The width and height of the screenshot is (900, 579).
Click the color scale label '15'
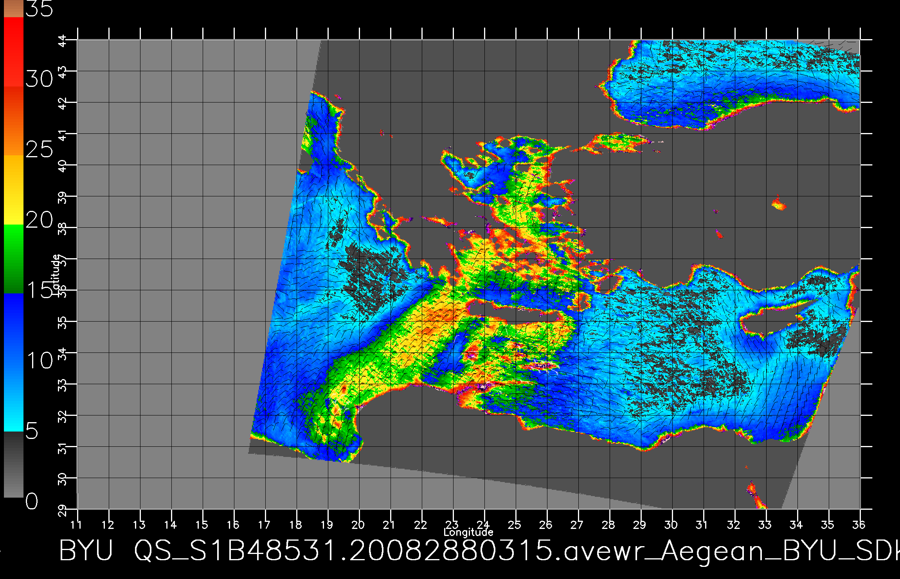tap(39, 290)
